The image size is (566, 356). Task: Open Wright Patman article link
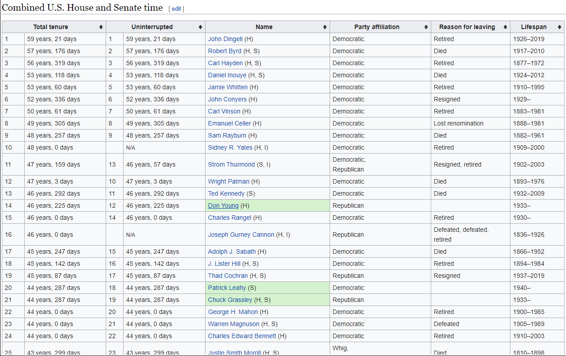coord(229,181)
